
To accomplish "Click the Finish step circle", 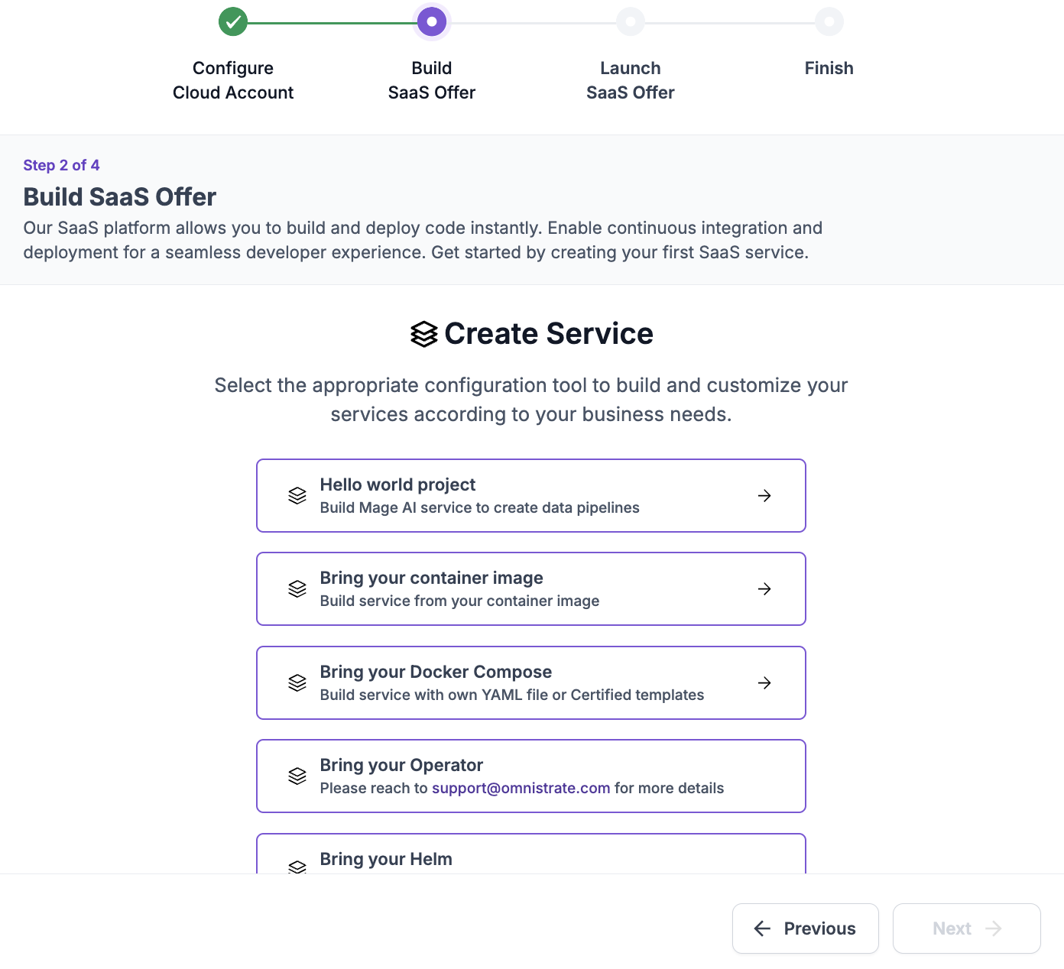I will point(829,21).
